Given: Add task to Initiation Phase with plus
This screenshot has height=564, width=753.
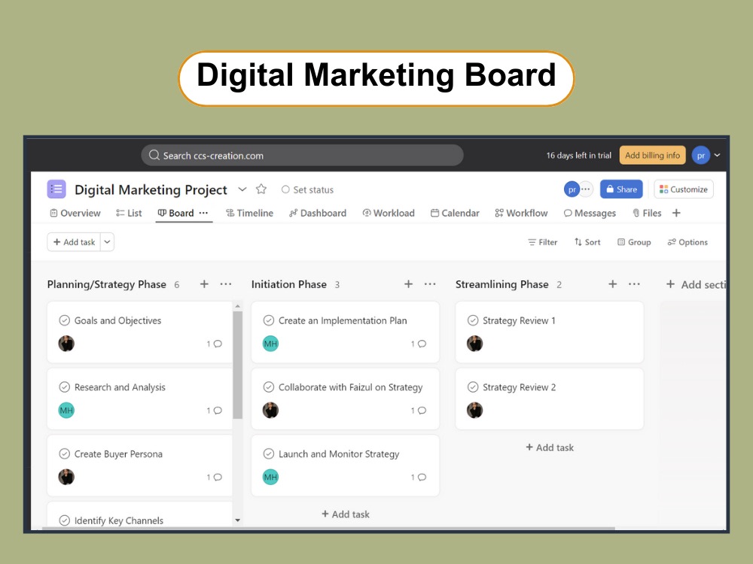Looking at the screenshot, I should tap(409, 284).
